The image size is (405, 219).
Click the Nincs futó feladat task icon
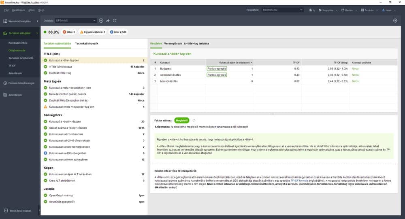point(6,211)
